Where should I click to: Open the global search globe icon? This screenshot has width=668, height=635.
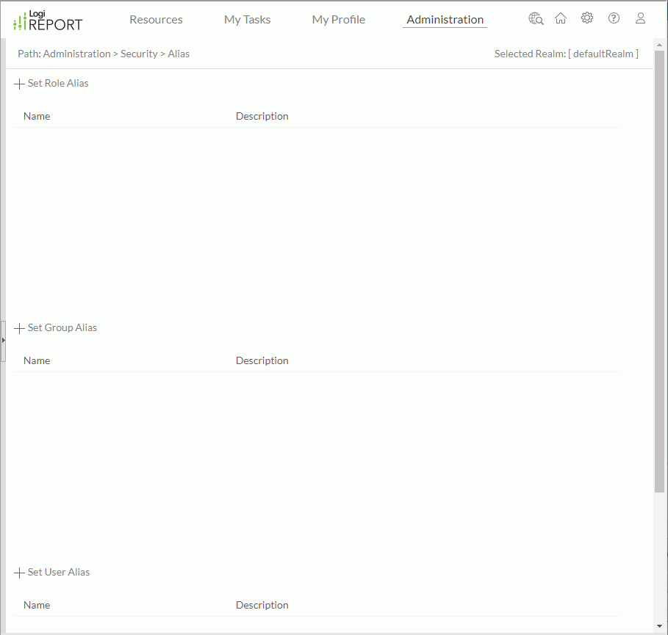click(536, 19)
